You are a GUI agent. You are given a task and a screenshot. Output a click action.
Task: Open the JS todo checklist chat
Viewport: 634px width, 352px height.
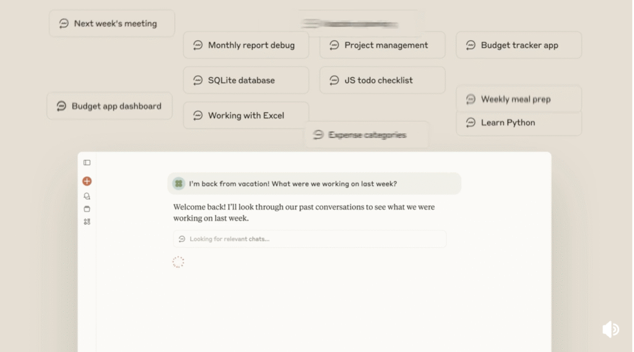pos(382,80)
